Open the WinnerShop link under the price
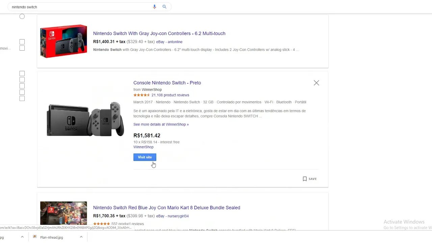The height and width of the screenshot is (243, 432). tap(143, 147)
